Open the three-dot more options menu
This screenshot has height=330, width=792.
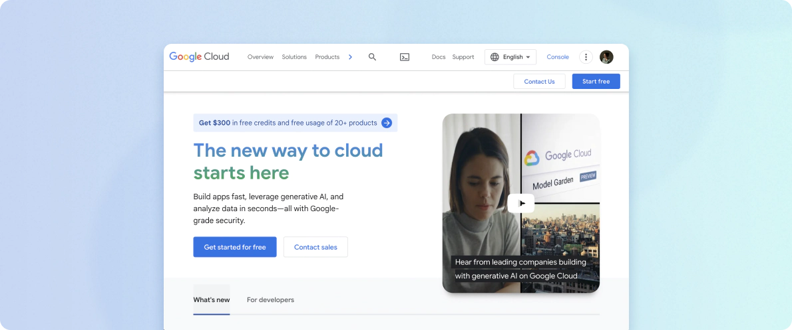coord(586,57)
